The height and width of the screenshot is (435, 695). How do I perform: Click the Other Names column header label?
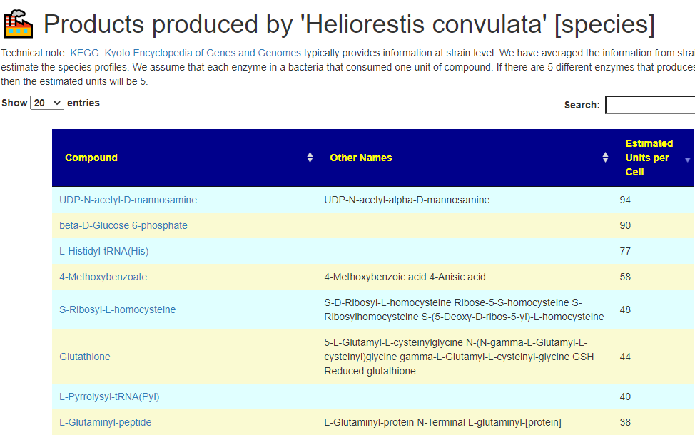click(361, 158)
